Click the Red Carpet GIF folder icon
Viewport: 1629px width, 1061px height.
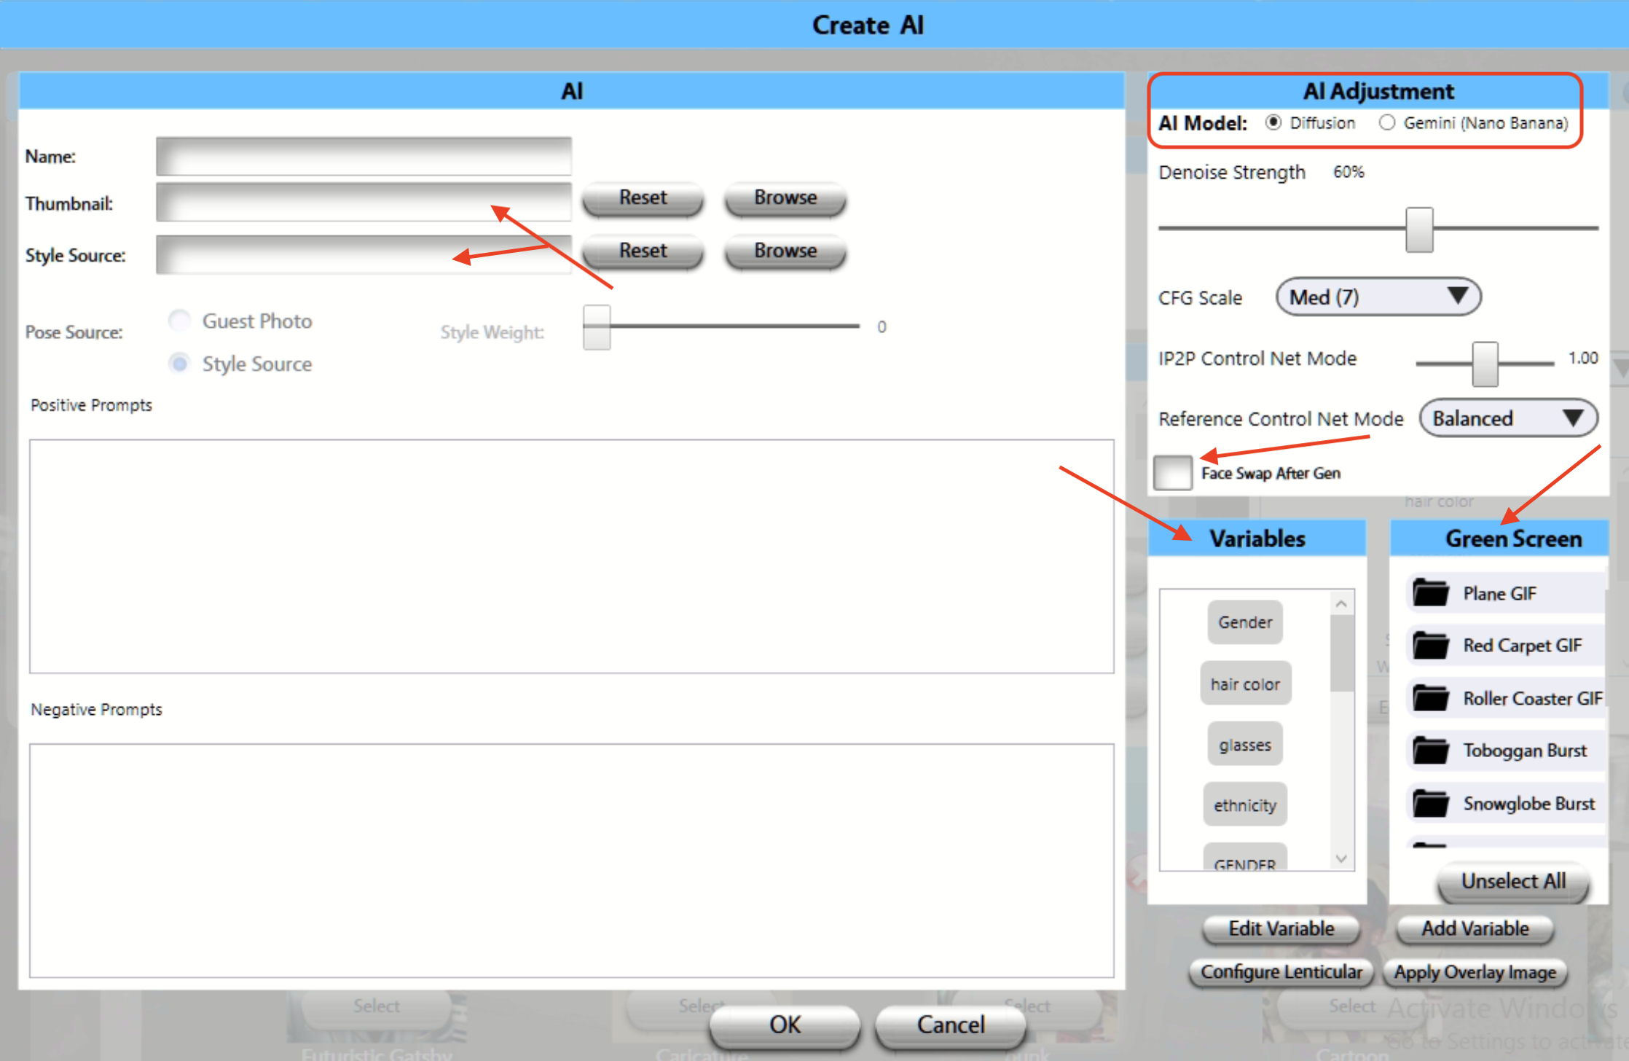(x=1431, y=646)
